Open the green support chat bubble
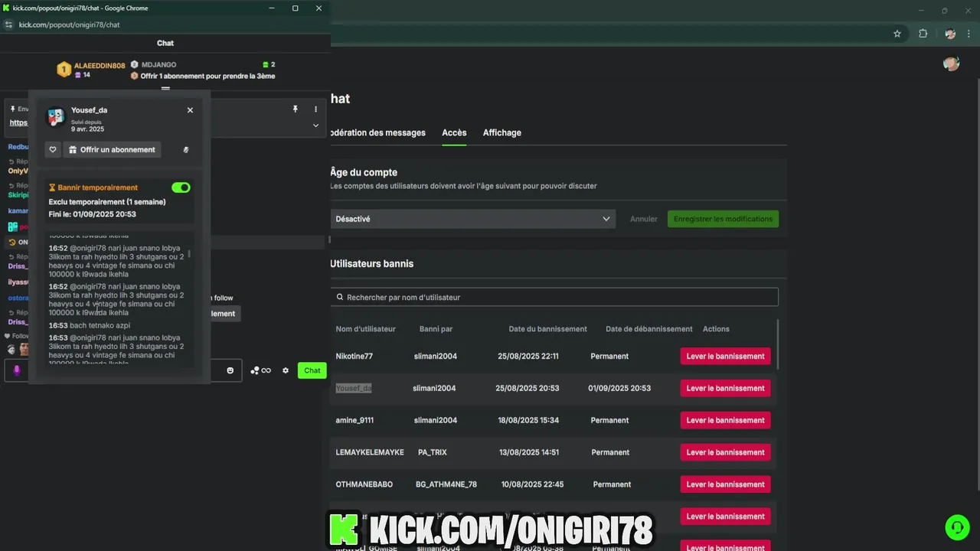Screen dimensions: 980x551 (x=957, y=527)
